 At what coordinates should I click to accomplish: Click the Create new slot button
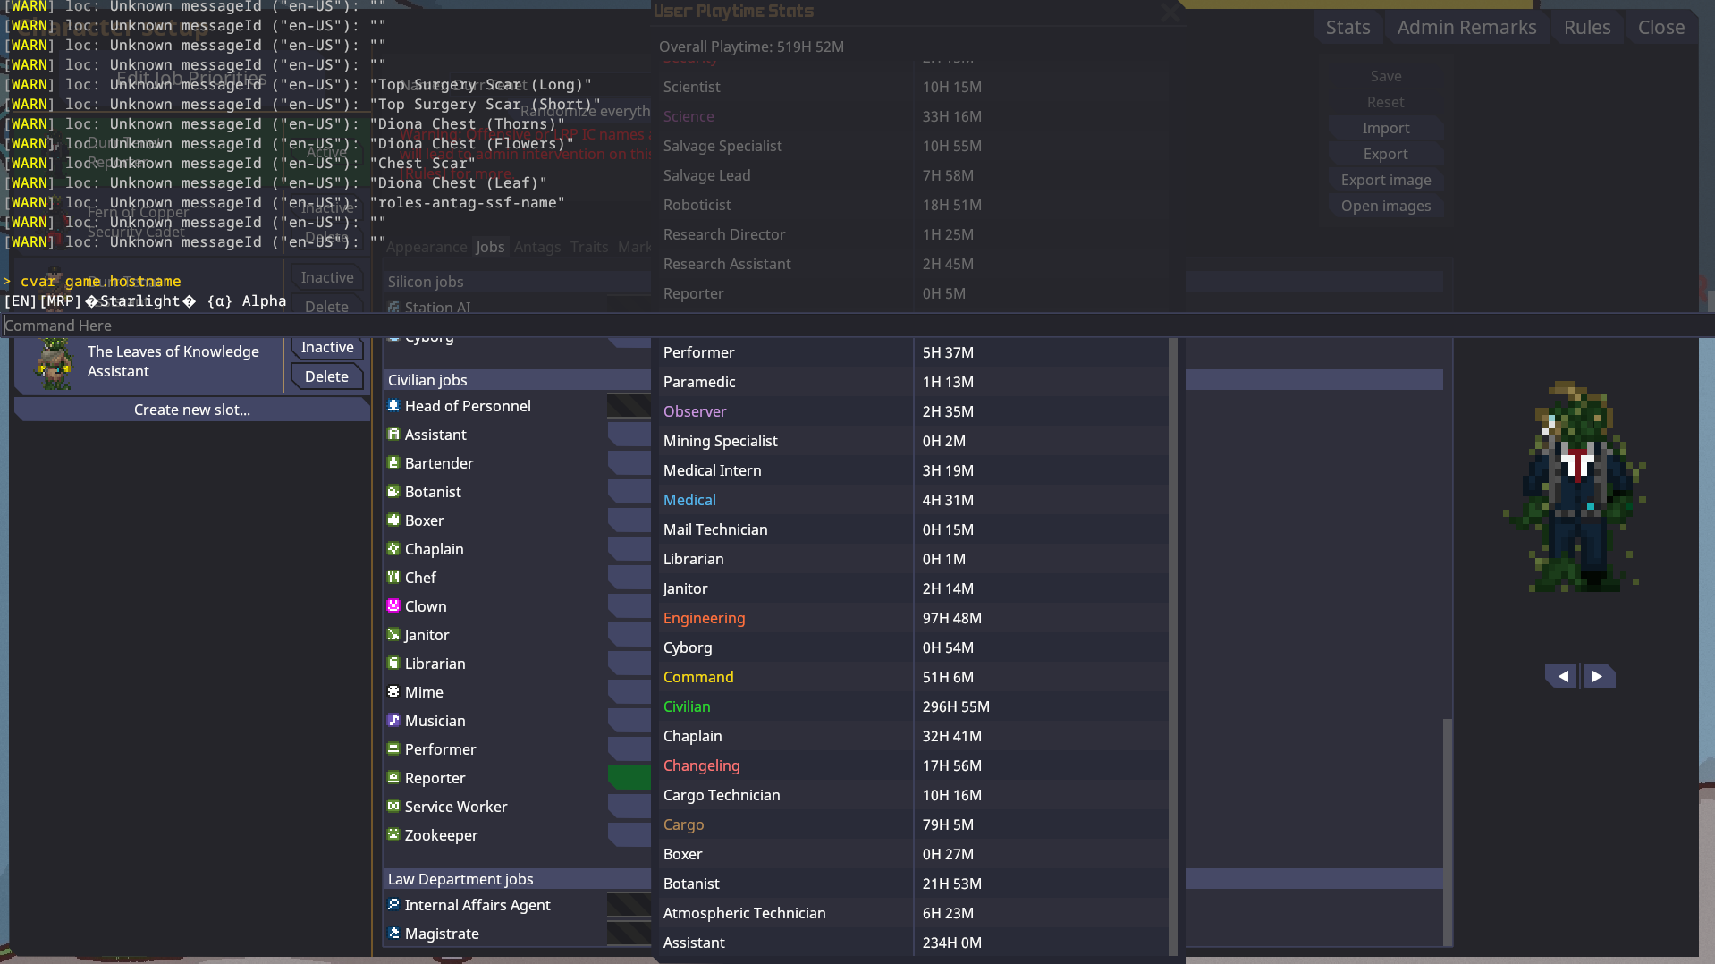pyautogui.click(x=191, y=410)
